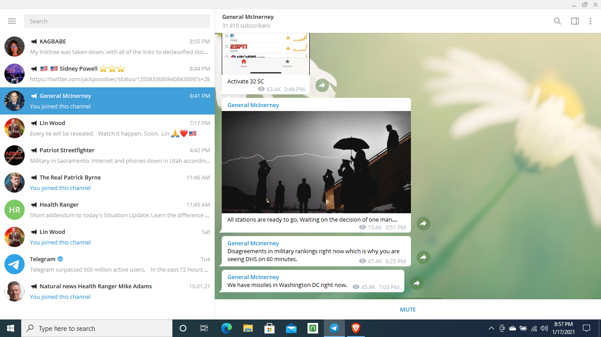This screenshot has height=337, width=601.
Task: Forward the 'Disagreements in military rankings' message
Action: [423, 257]
